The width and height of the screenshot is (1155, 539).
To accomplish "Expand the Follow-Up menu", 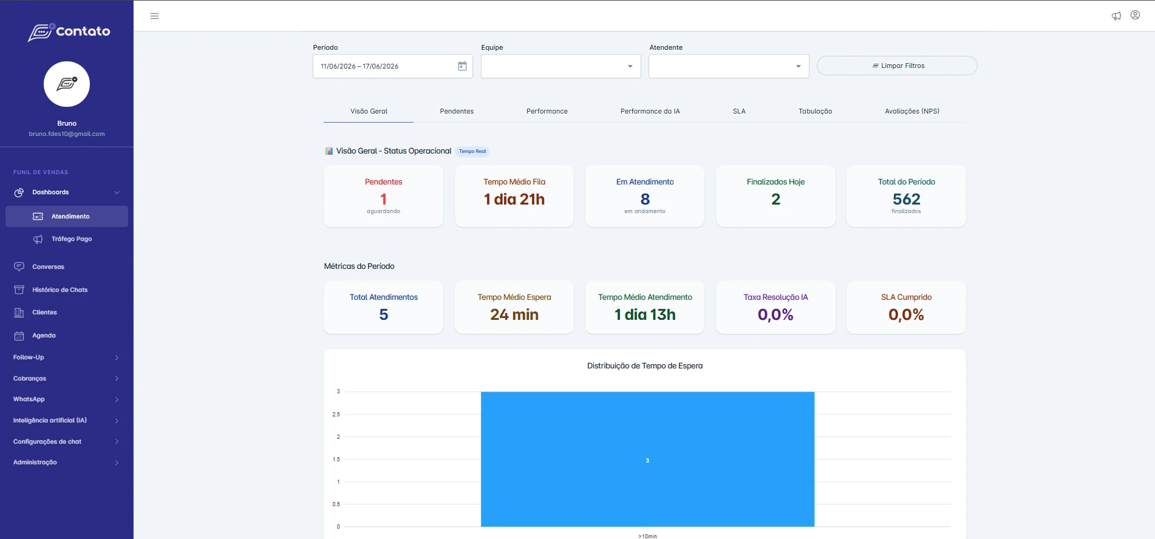I will 67,358.
